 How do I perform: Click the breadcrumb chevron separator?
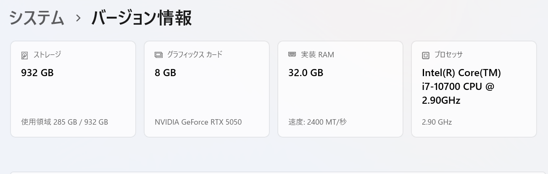pyautogui.click(x=78, y=18)
